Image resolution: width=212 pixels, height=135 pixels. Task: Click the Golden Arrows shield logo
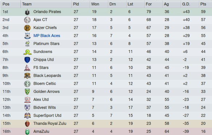[x=27, y=92]
